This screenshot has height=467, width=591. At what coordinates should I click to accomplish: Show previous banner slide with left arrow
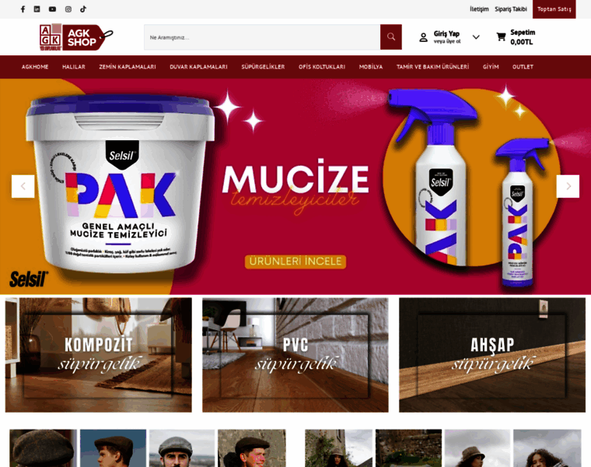(x=23, y=186)
